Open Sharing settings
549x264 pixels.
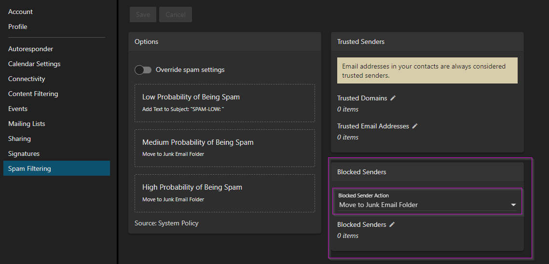19,139
